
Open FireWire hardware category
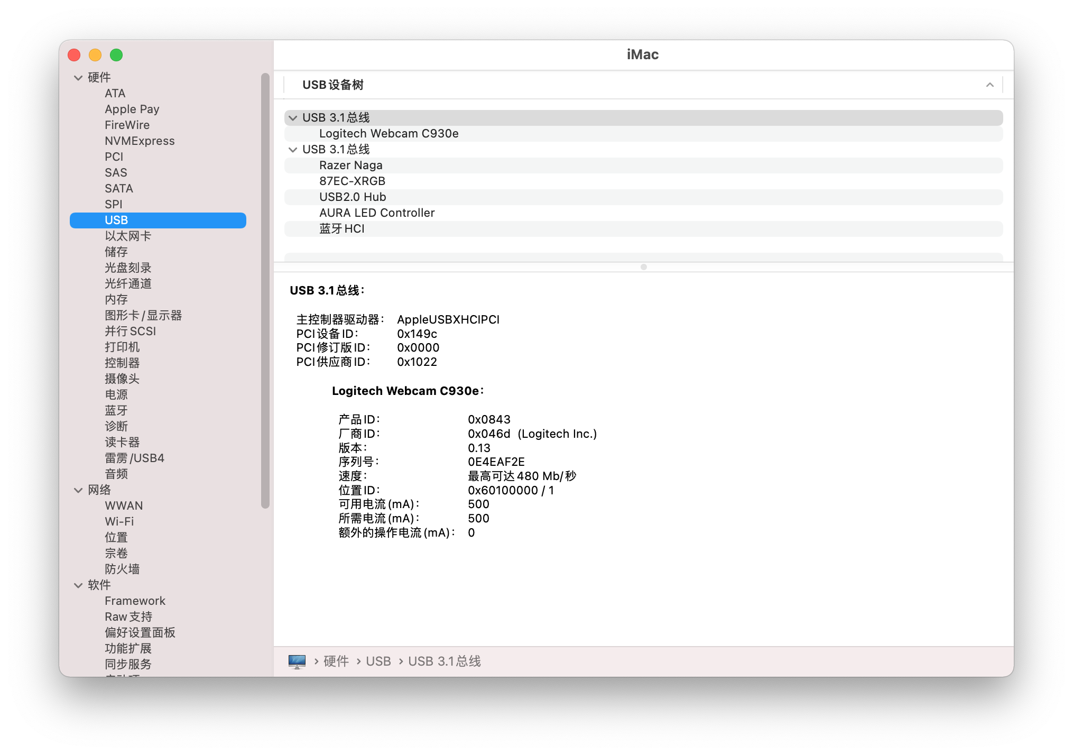tap(127, 125)
